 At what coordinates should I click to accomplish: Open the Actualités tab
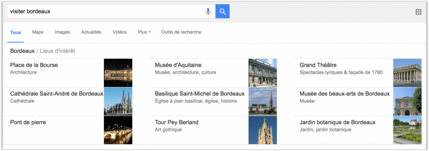91,32
